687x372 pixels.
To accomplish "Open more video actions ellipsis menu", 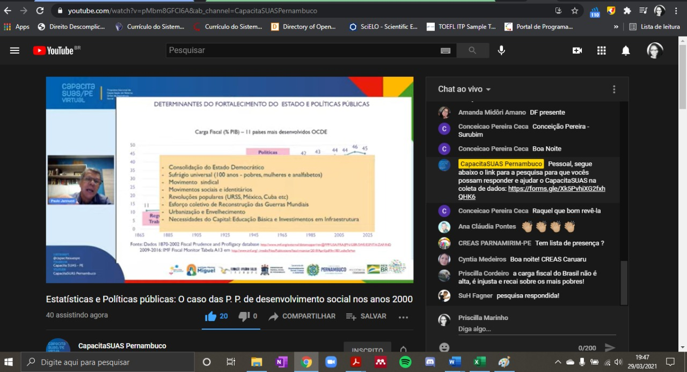I will click(x=404, y=317).
